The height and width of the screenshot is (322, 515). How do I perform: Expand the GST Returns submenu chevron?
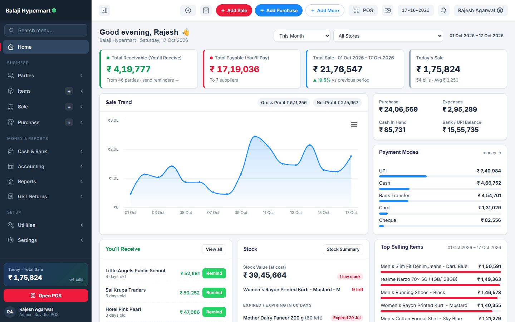point(82,196)
